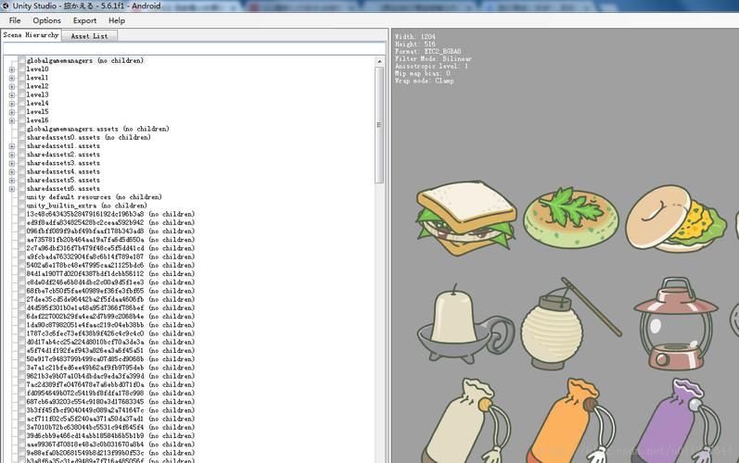739x463 pixels.
Task: Select the row starting with 1787
Action: tap(110, 333)
